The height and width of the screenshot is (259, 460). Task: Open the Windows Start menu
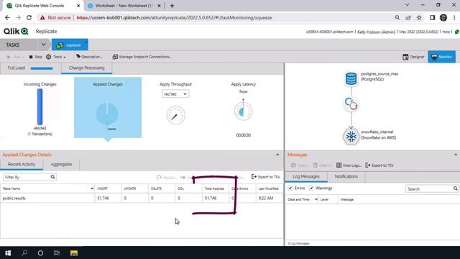8,253
